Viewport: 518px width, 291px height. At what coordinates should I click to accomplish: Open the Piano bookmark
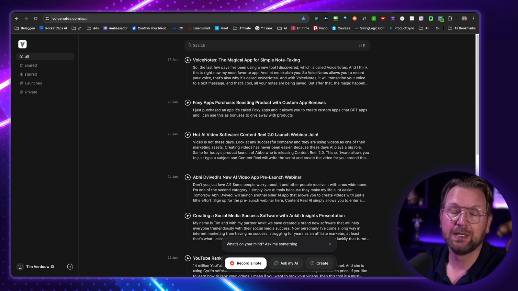321,28
